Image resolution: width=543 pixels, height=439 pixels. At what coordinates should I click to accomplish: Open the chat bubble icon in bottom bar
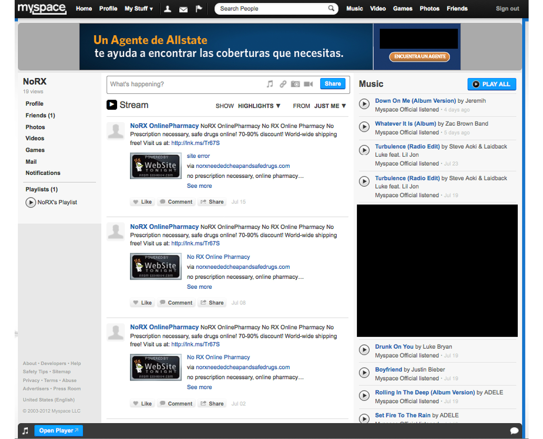click(514, 430)
